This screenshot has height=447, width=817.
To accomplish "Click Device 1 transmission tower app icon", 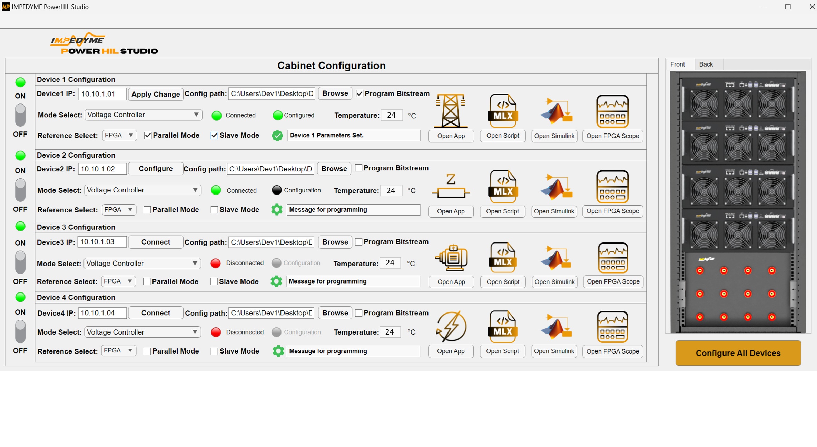I will coord(451,111).
